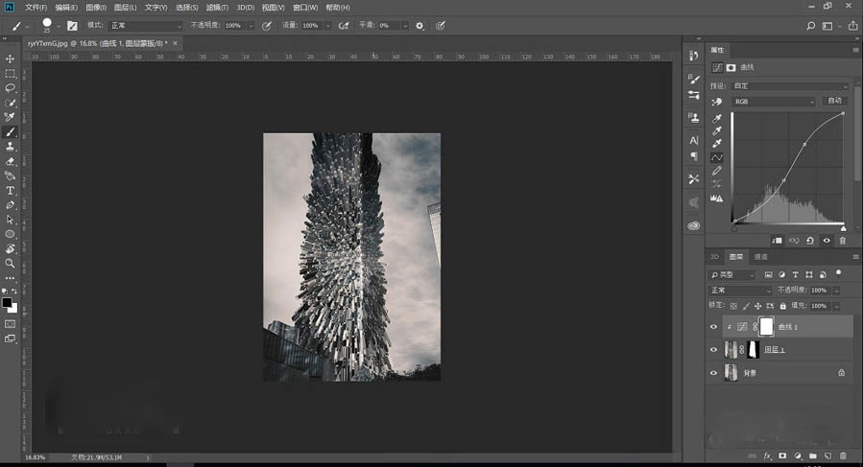This screenshot has height=467, width=864.
Task: Click the 自动 auto button
Action: tap(834, 102)
